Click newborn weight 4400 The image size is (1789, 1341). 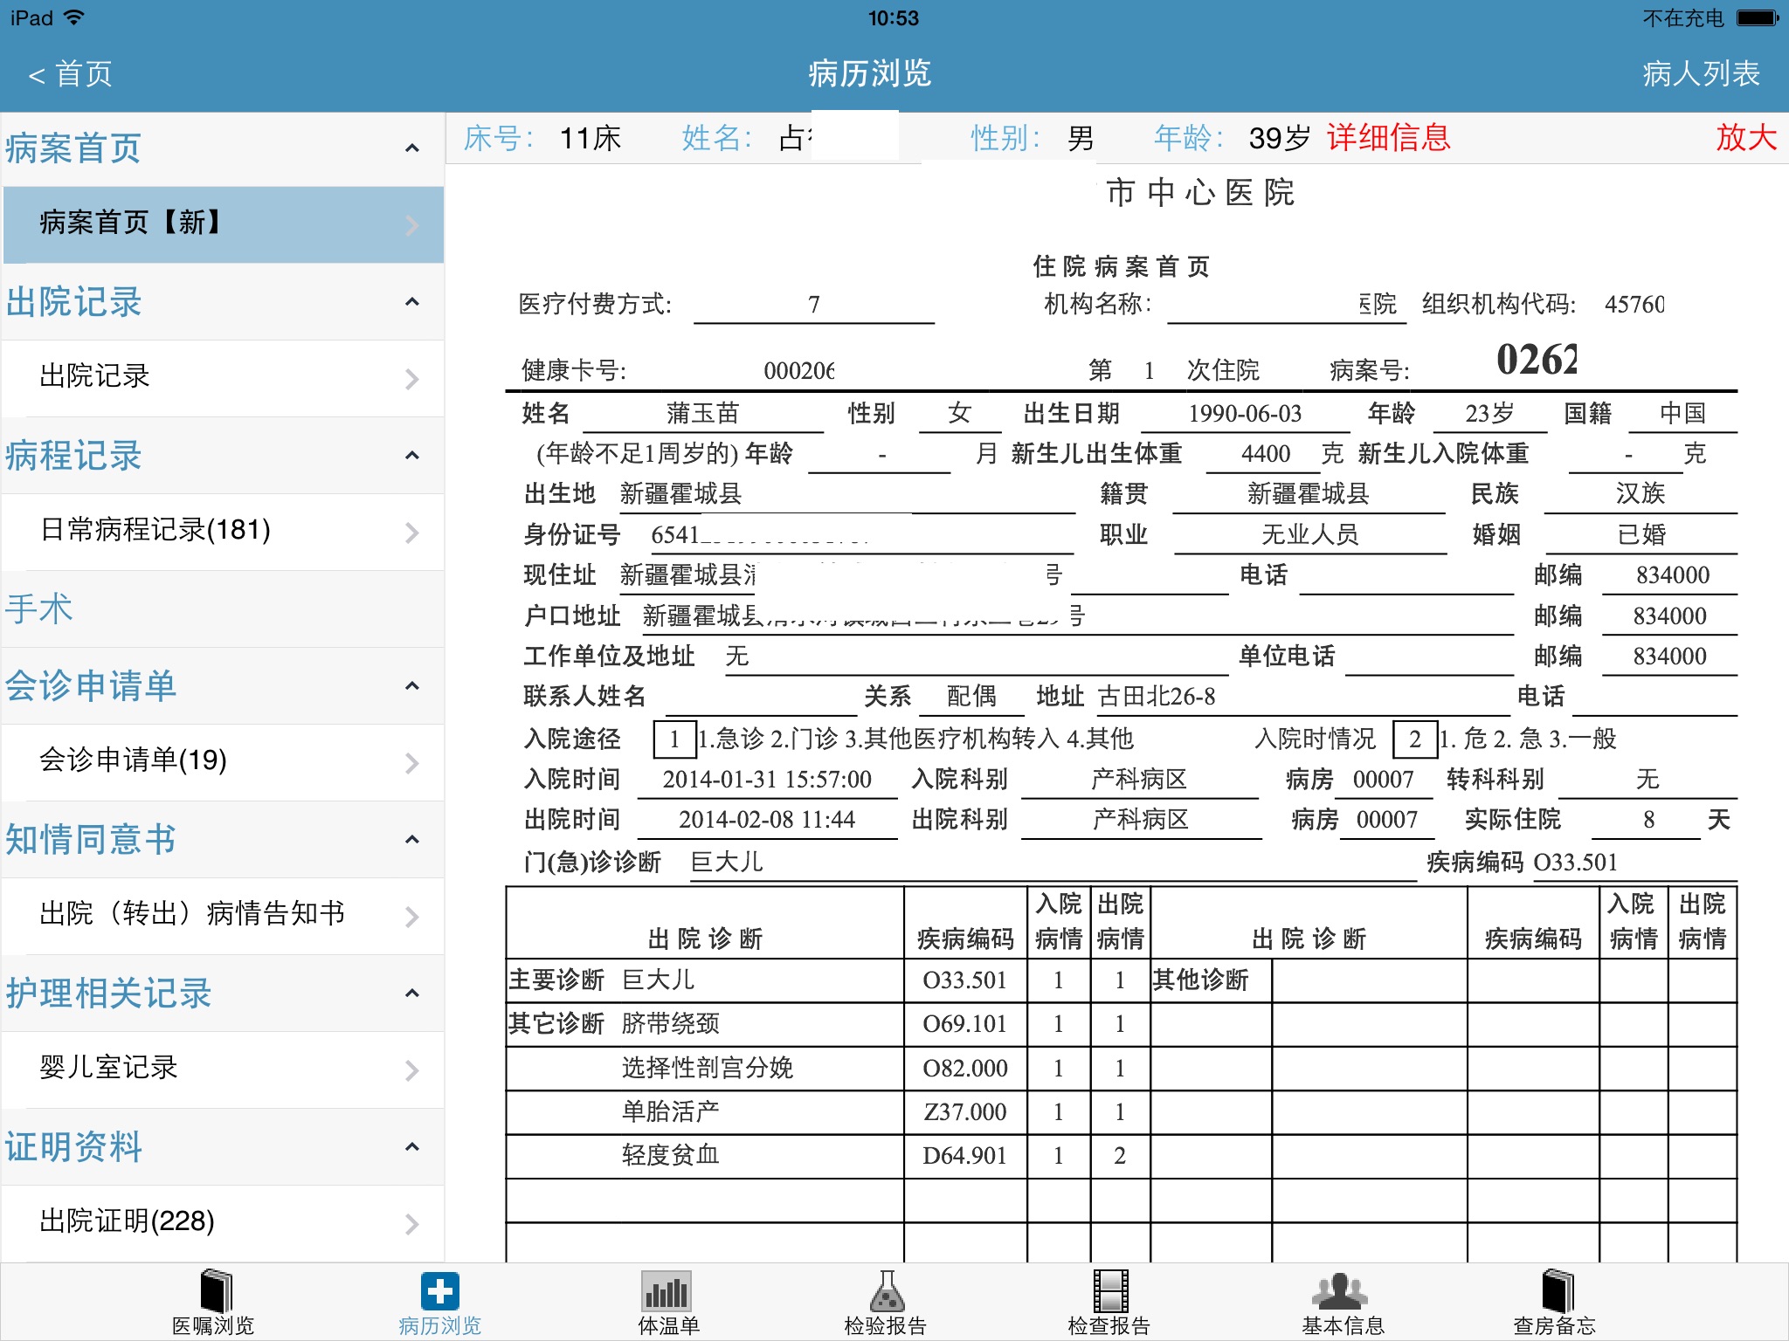[x=1265, y=454]
